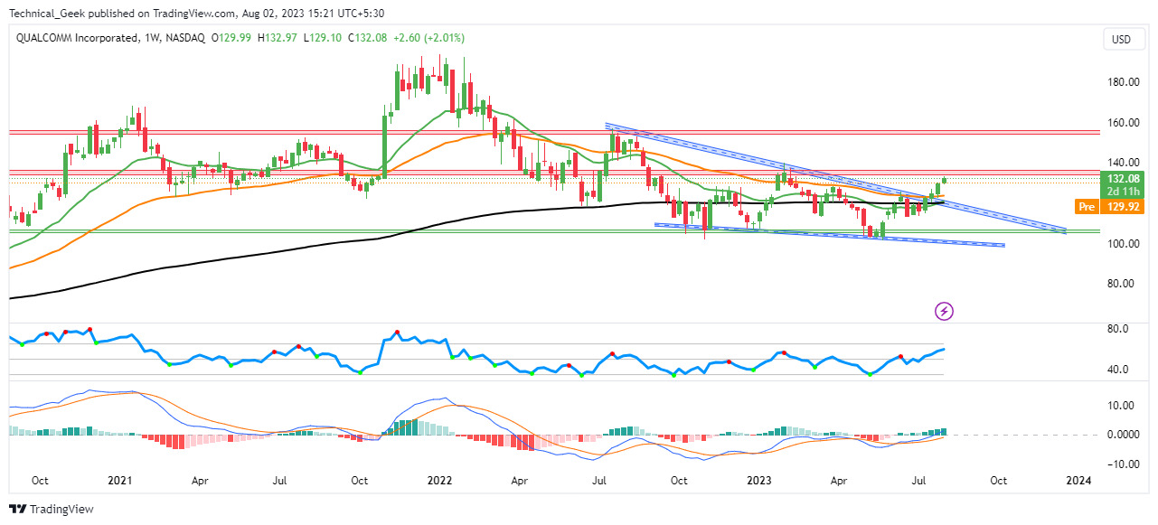
Task: Click the low value L129.10
Action: coord(321,38)
